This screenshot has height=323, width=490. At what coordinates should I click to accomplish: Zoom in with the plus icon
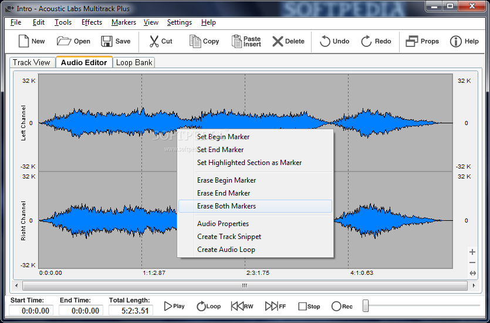coord(472,252)
